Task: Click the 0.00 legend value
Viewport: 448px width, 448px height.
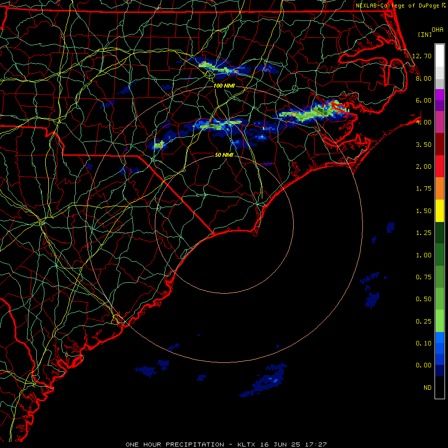Action: coord(424,365)
